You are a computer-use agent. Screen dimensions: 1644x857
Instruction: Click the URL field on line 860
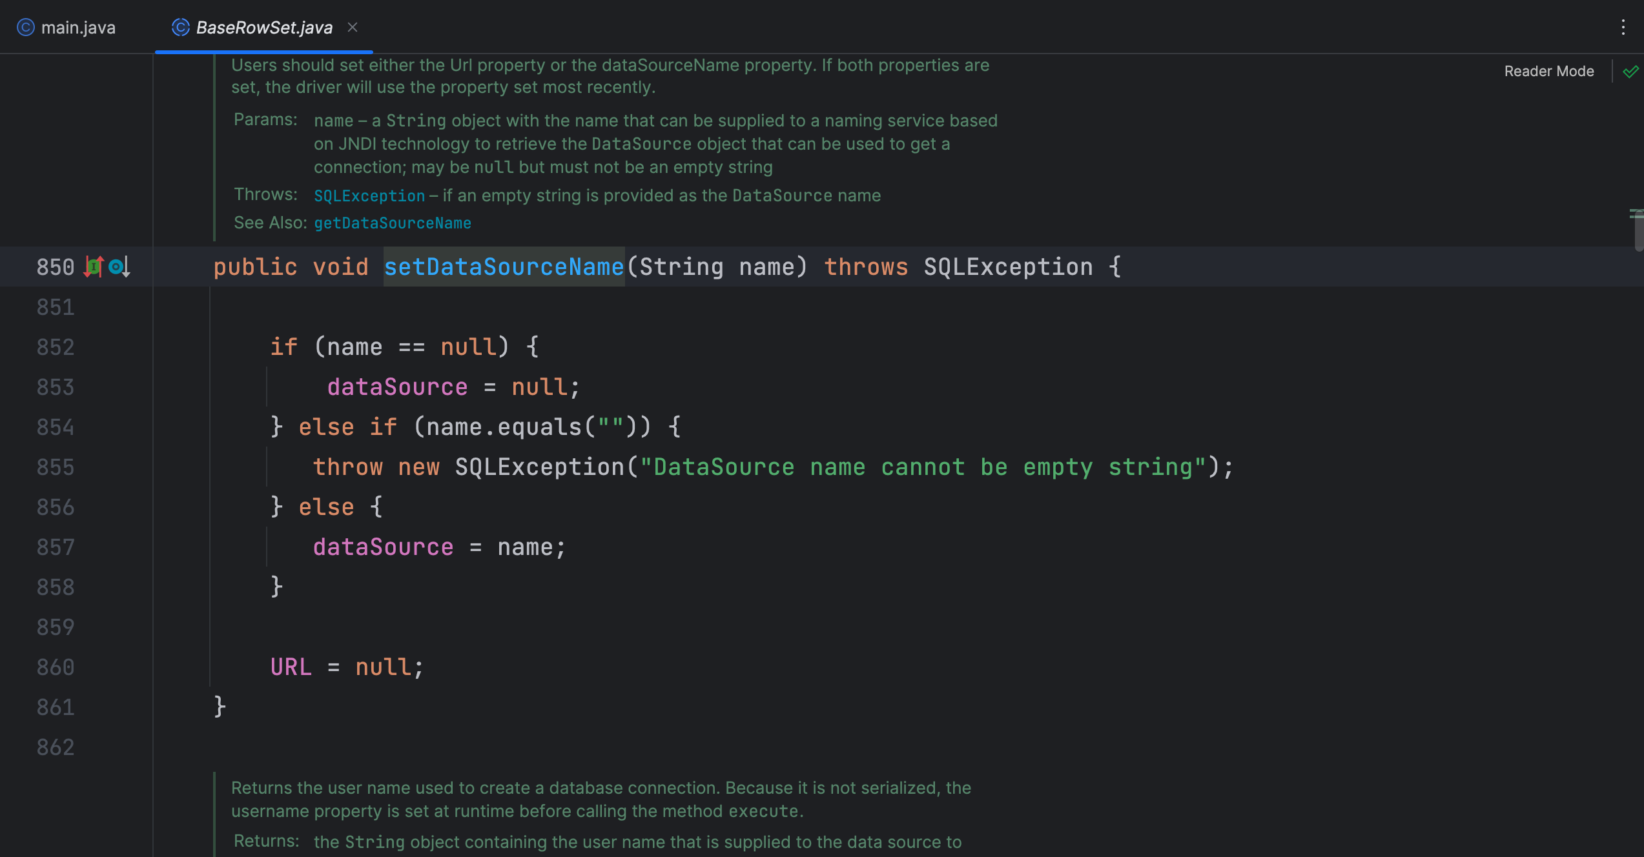[x=291, y=667]
